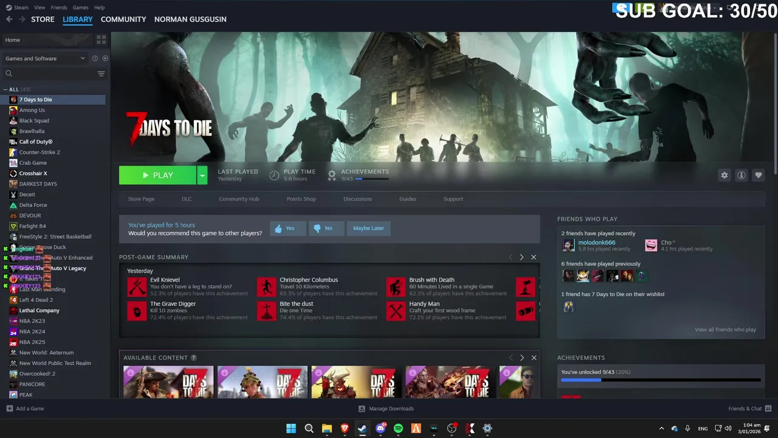Open Manage Downloads
Viewport: 778px width, 438px height.
click(386, 409)
